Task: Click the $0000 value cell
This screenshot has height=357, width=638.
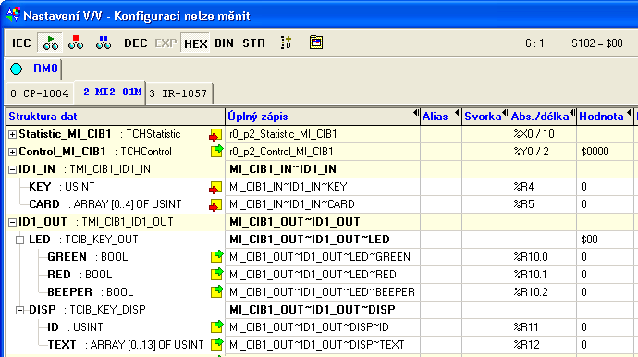Action: [605, 152]
